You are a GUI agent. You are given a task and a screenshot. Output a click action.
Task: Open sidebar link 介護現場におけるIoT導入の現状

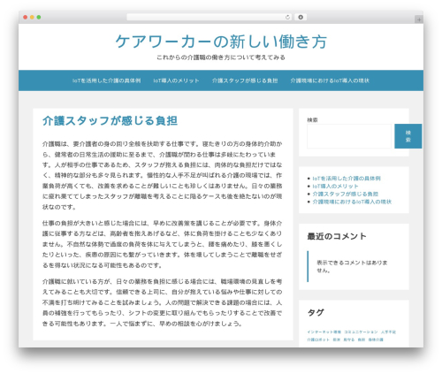coord(352,202)
